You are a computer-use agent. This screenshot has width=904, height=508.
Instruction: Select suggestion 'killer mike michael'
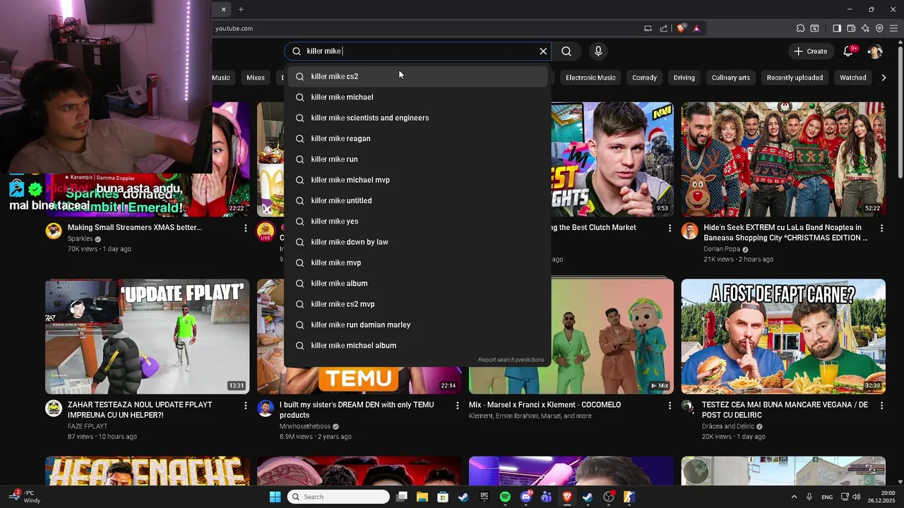point(417,97)
